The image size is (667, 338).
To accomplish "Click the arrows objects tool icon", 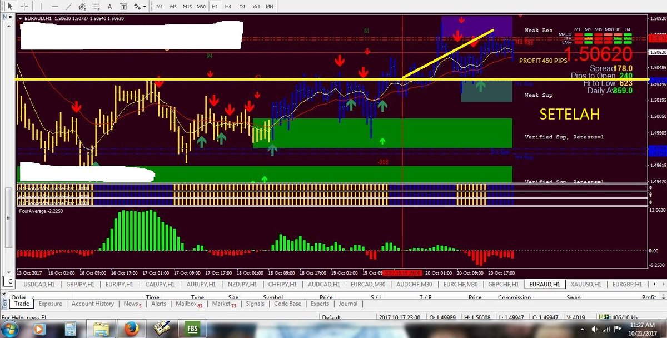I will click(x=137, y=6).
